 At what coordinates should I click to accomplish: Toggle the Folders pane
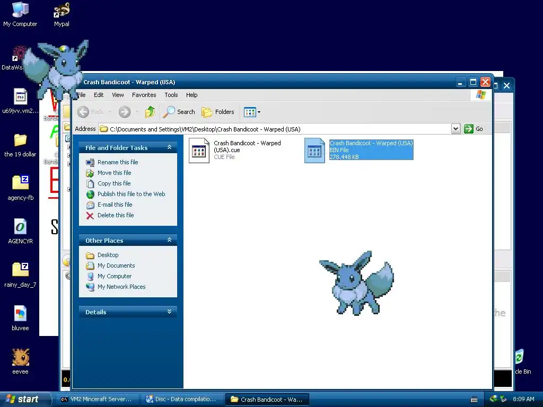[x=218, y=112]
